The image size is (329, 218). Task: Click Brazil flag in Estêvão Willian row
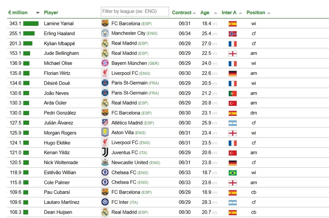233,173
